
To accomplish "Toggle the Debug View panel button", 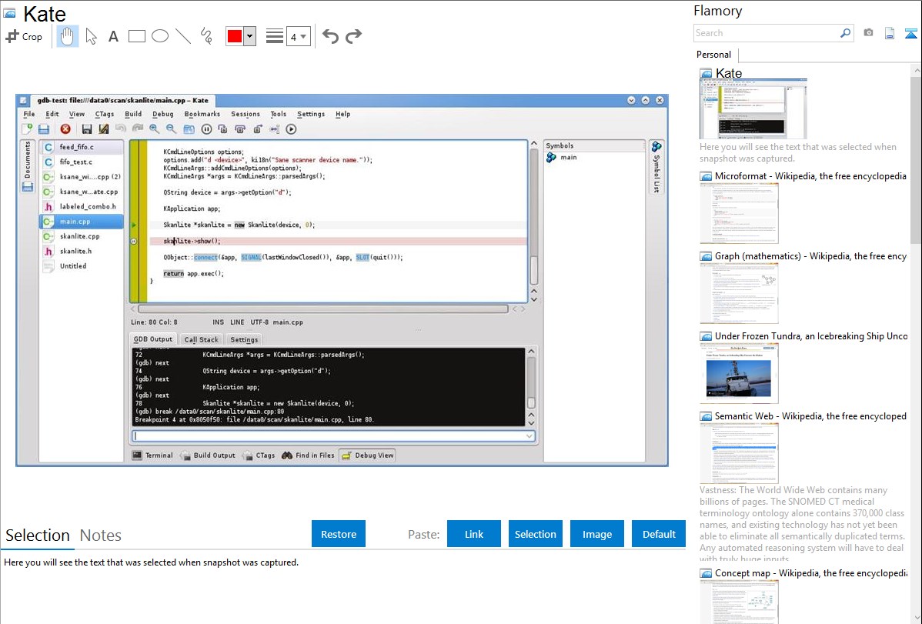I will click(368, 455).
